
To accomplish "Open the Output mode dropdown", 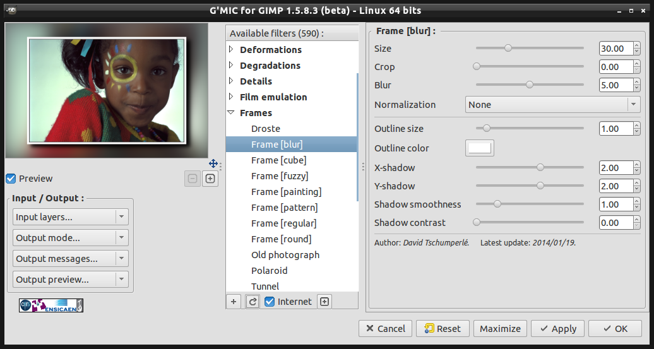I will point(71,238).
